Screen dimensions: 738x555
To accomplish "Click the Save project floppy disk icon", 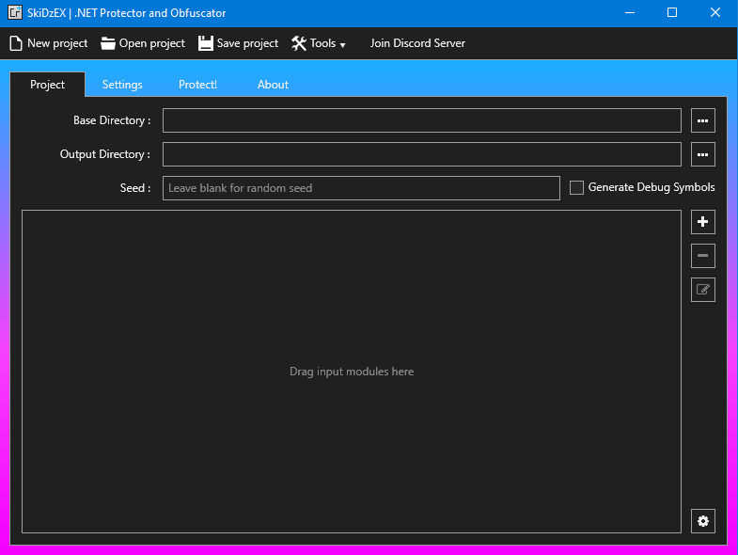I will (205, 43).
